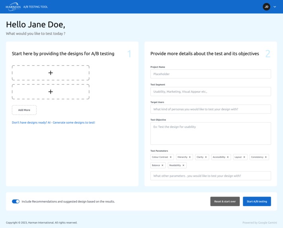This screenshot has width=283, height=228.
Task: Toggle Include Recommendations switch off
Action: click(x=16, y=201)
